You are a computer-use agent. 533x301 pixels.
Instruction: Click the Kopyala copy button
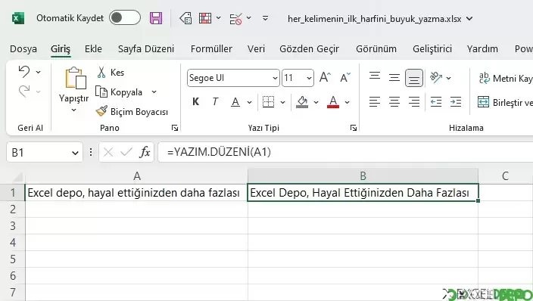pyautogui.click(x=119, y=92)
